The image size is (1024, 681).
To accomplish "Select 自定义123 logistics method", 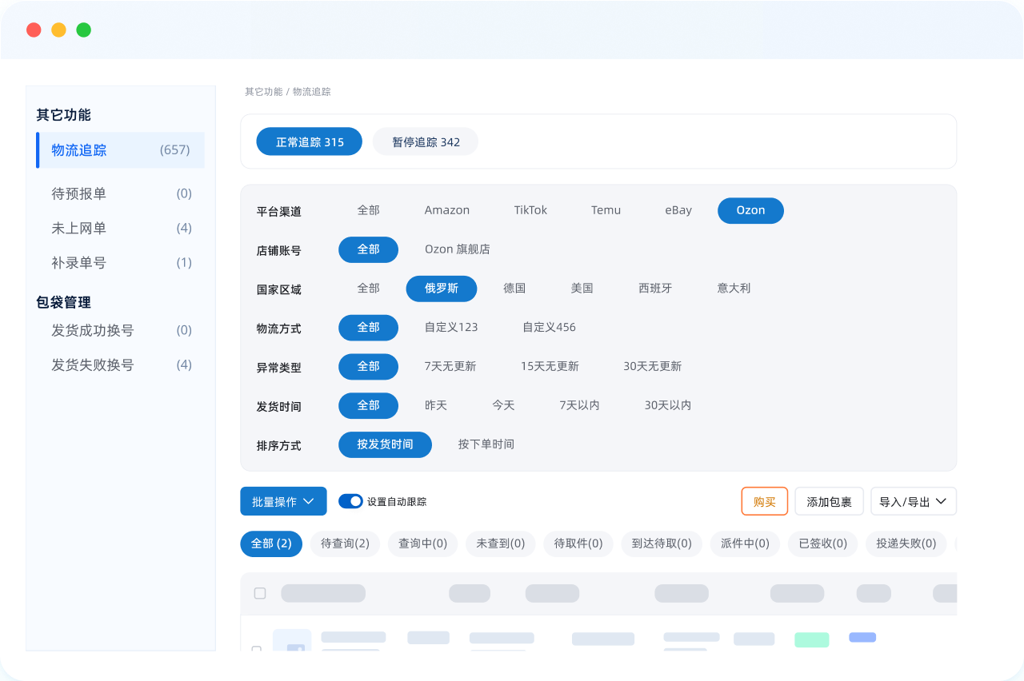I will 451,328.
